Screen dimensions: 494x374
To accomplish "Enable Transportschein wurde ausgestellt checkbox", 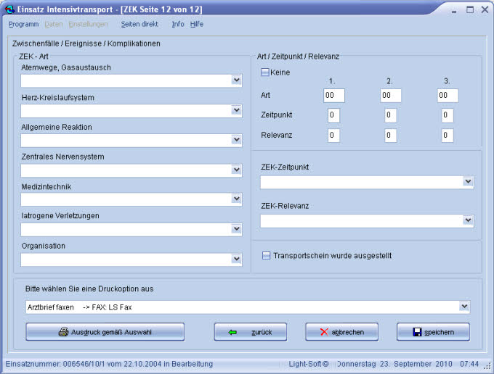I will point(266,255).
